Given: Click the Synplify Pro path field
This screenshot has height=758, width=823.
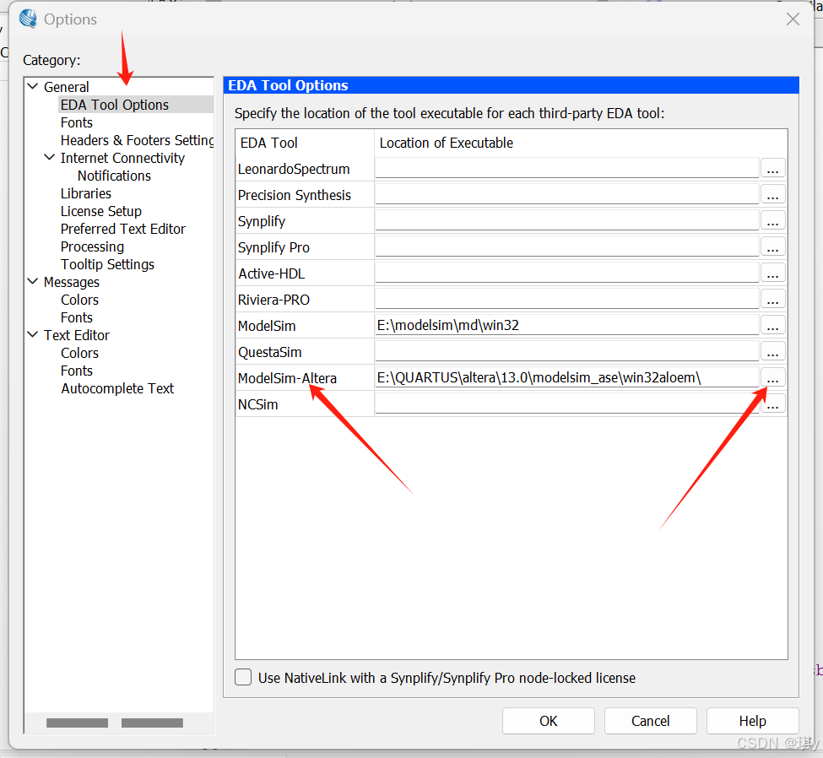Looking at the screenshot, I should [x=567, y=246].
